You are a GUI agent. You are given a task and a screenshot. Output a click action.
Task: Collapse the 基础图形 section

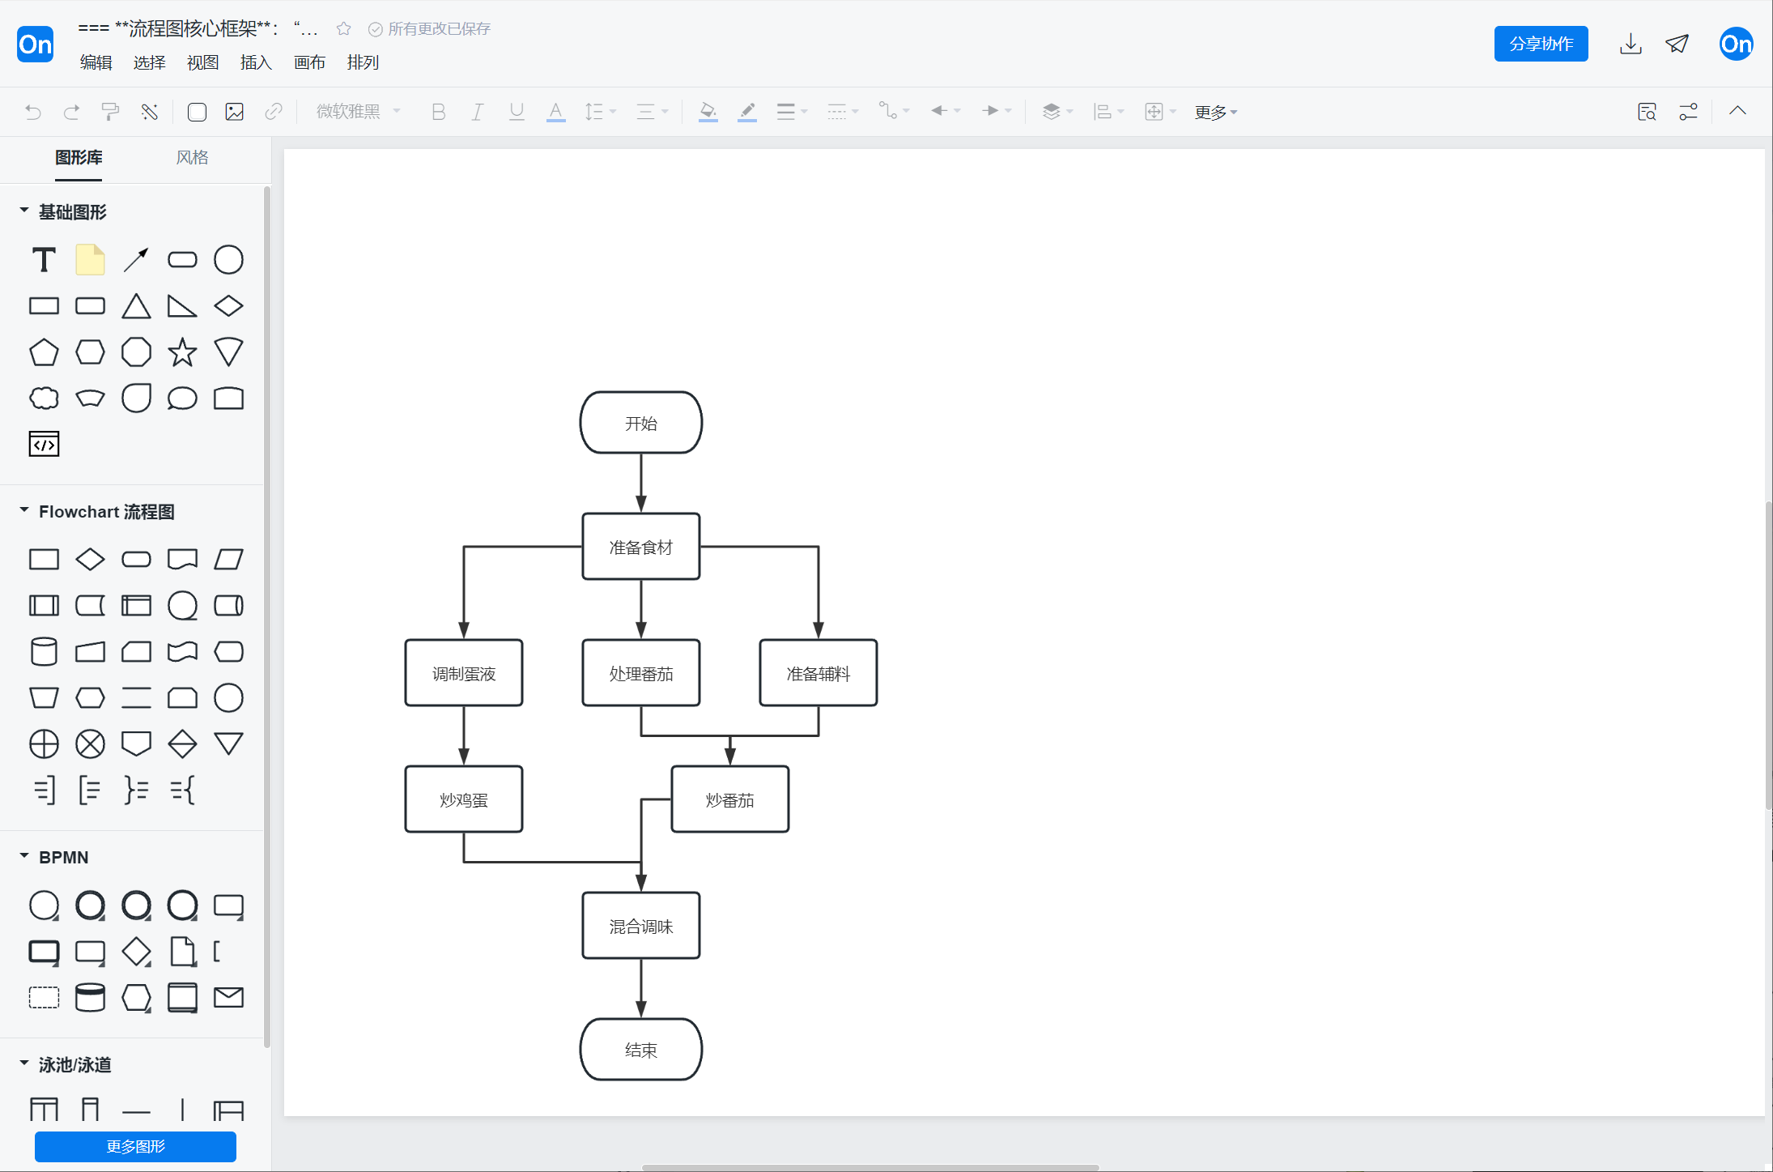[x=24, y=211]
